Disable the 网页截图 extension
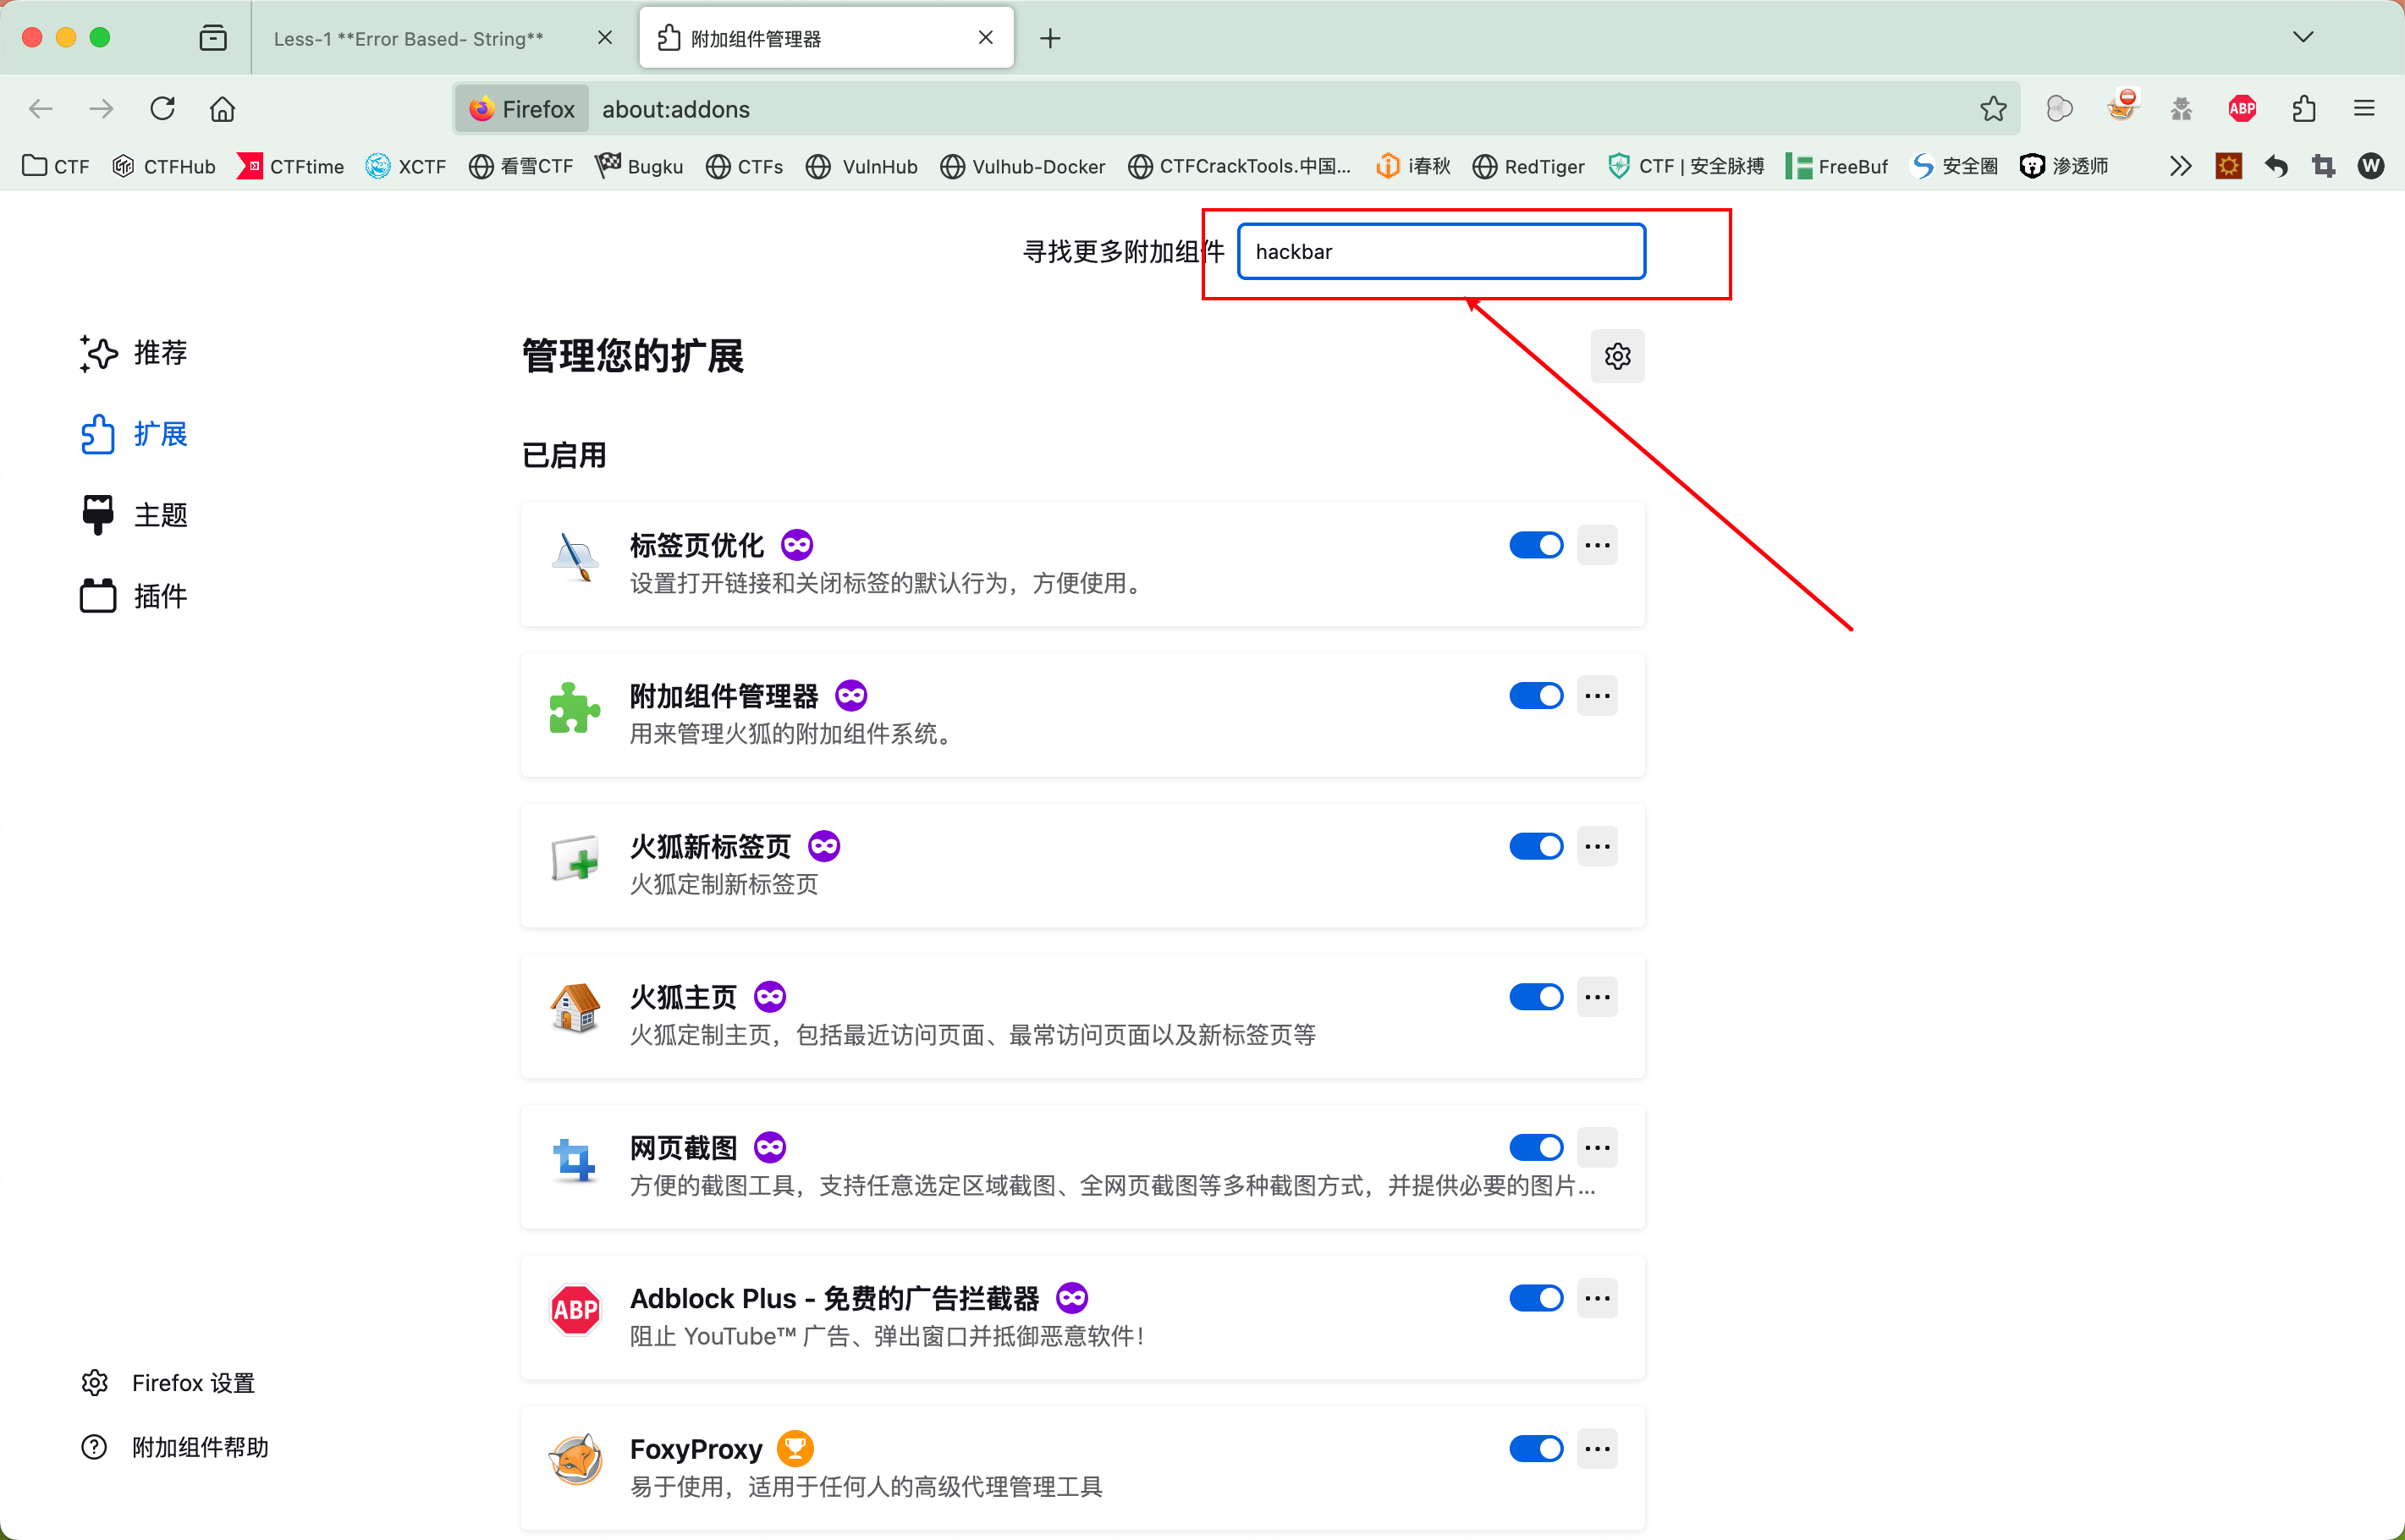This screenshot has height=1540, width=2405. point(1536,1147)
